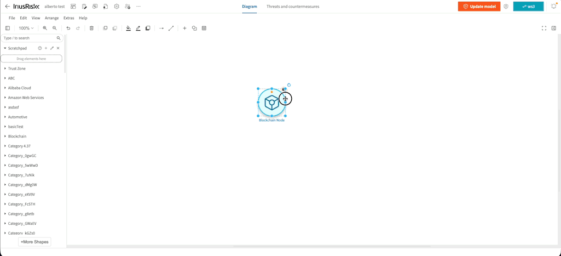Click the document export icon in header

106,7
